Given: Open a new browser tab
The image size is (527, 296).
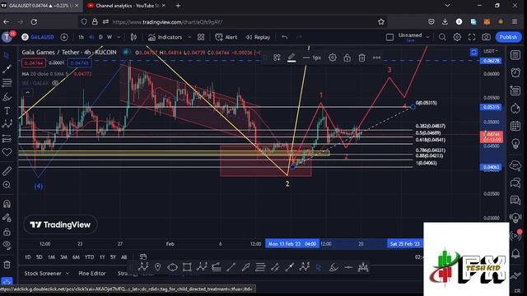Looking at the screenshot, I should click(178, 6).
